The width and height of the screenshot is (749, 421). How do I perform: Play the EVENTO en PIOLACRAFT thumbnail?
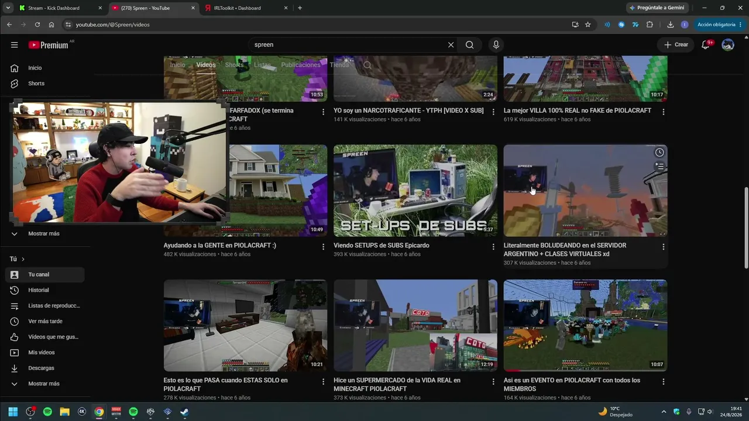tap(585, 326)
